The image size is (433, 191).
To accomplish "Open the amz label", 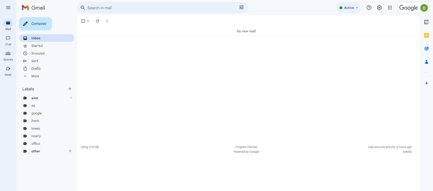I will coord(47,98).
